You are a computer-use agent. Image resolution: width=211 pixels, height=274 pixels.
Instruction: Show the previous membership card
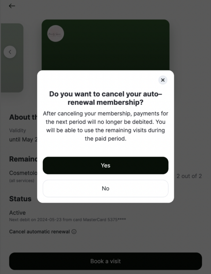(x=10, y=52)
